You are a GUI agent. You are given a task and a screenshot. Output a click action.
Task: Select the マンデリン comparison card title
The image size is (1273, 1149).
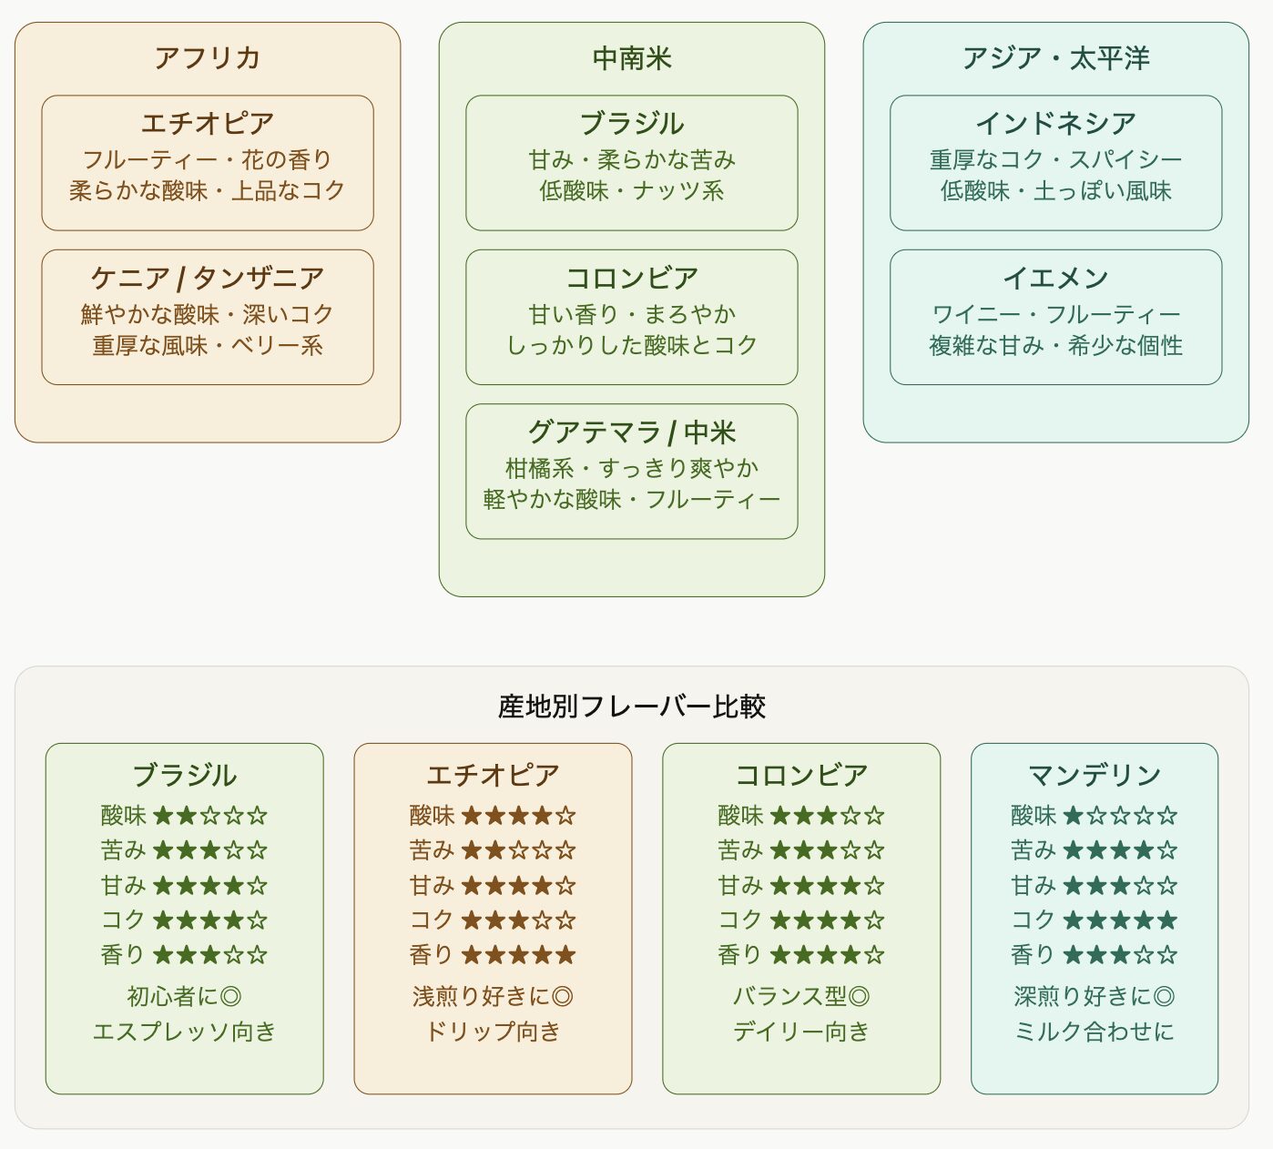pos(1095,775)
